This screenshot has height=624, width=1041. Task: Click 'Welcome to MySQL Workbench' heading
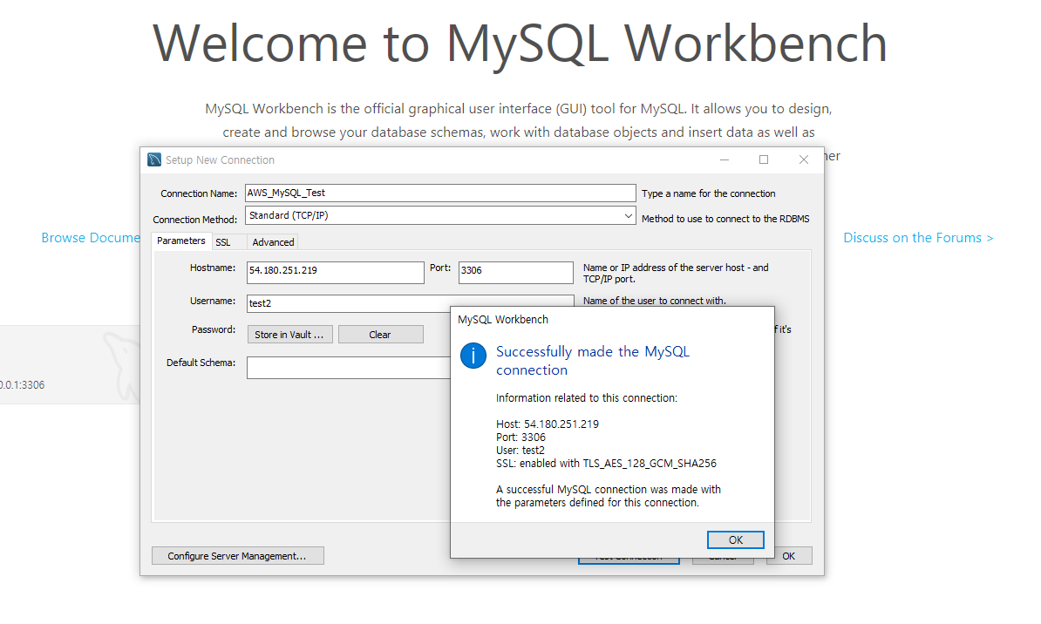point(520,44)
